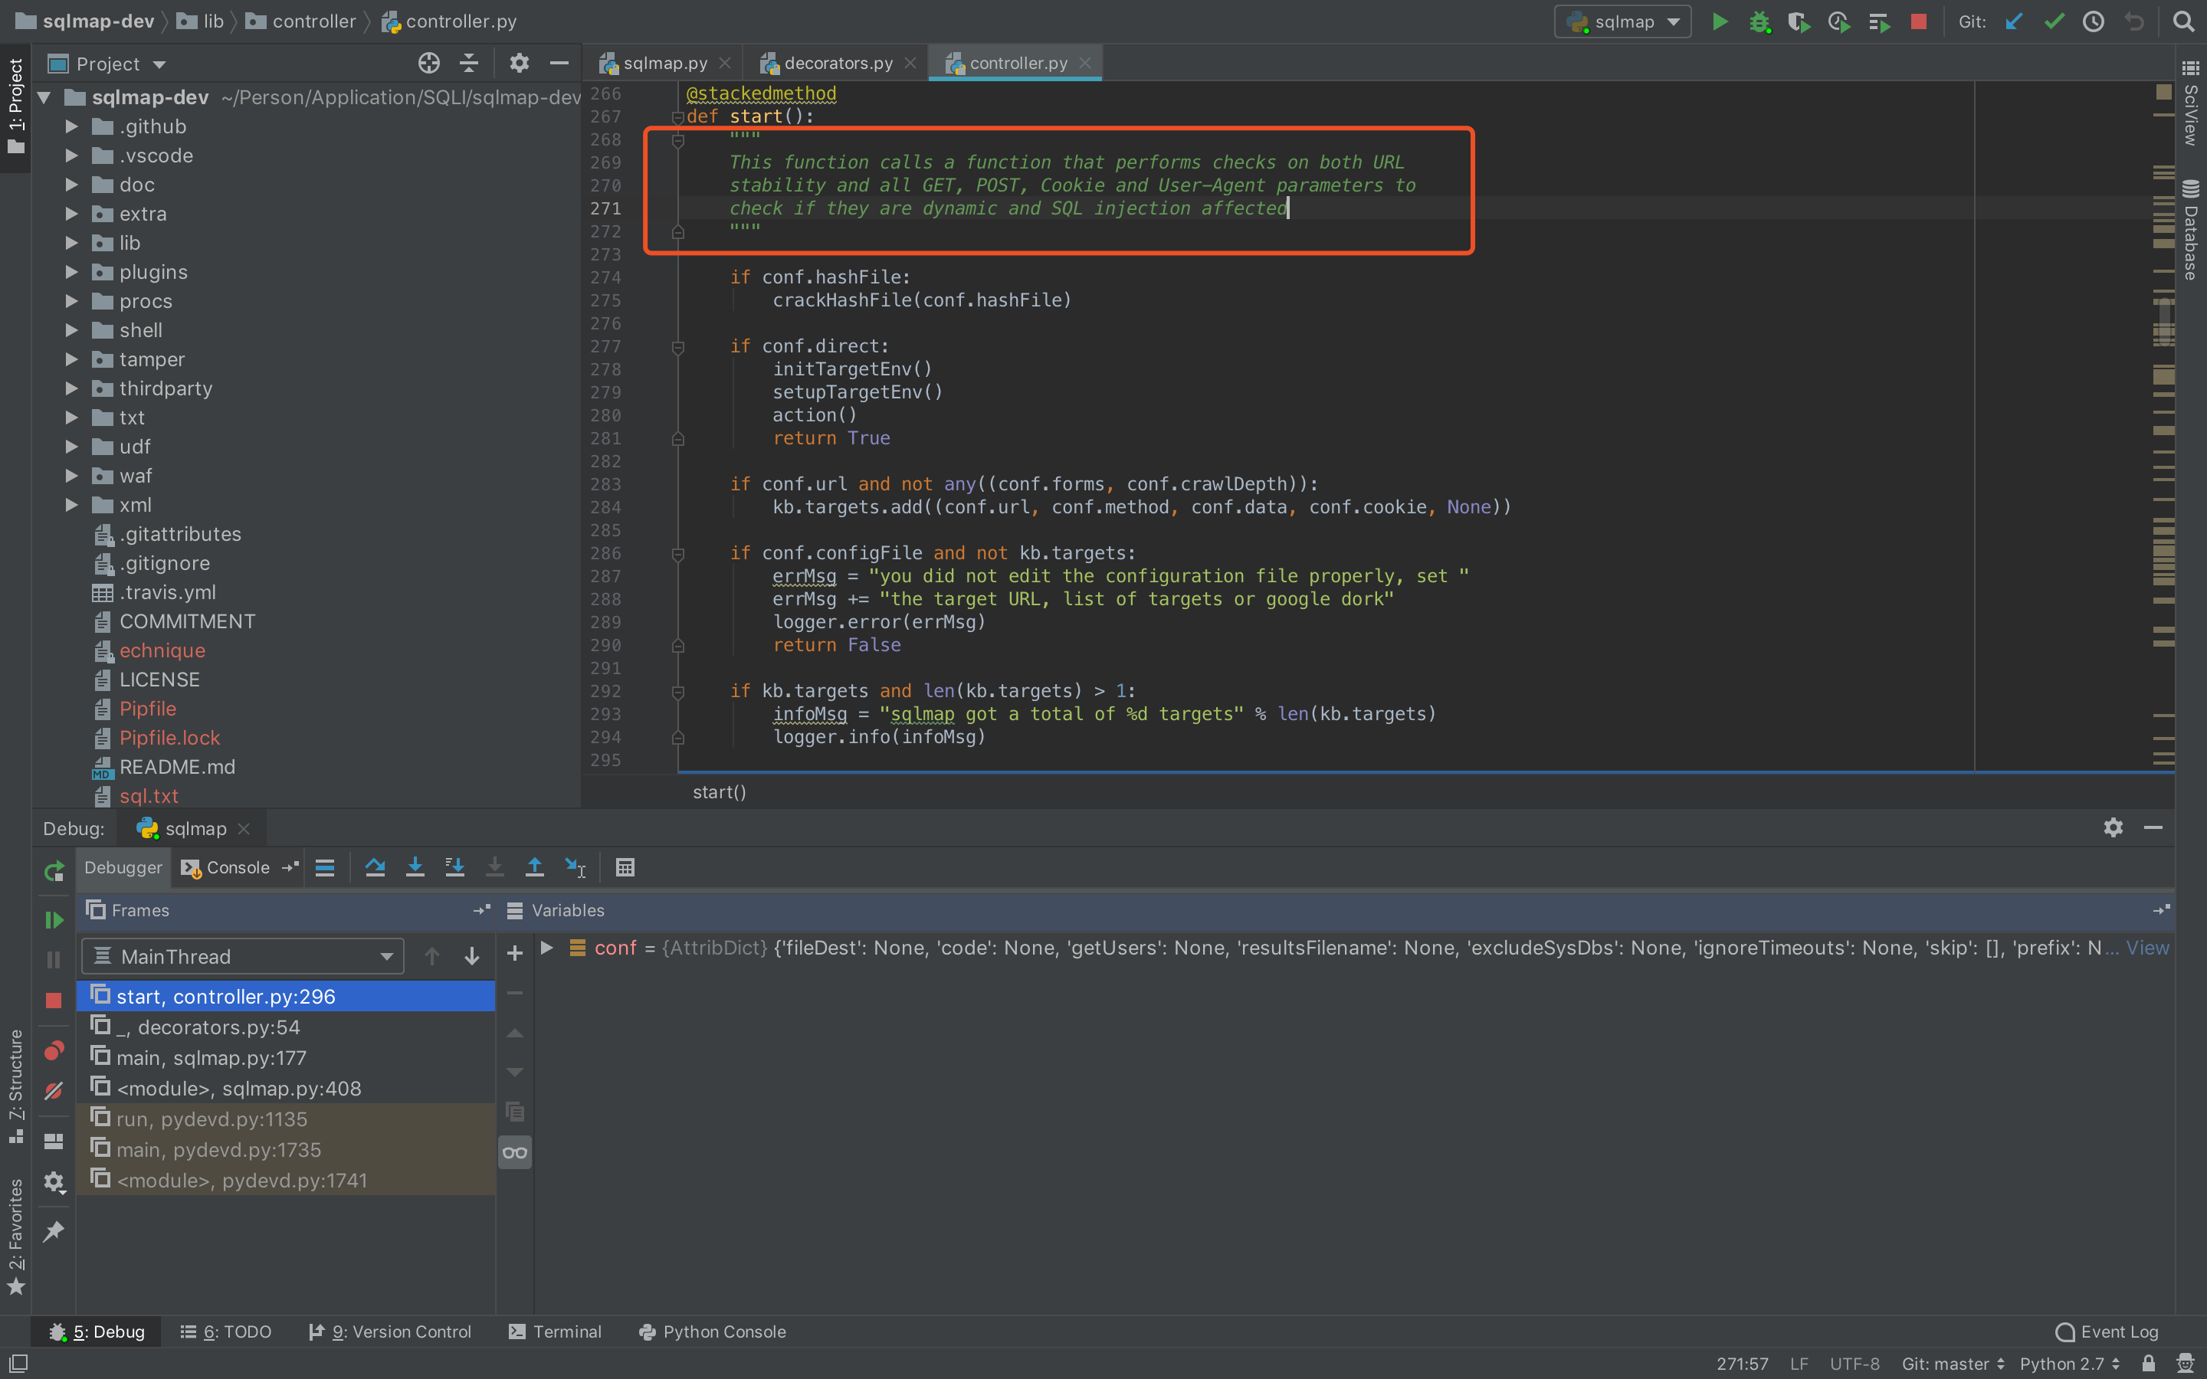Run the sqlmap configuration with the green play icon
The image size is (2207, 1379).
[x=1719, y=21]
